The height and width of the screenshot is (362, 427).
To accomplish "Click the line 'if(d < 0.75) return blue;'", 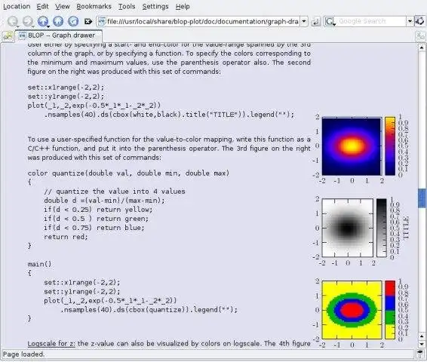I will pyautogui.click(x=94, y=228).
